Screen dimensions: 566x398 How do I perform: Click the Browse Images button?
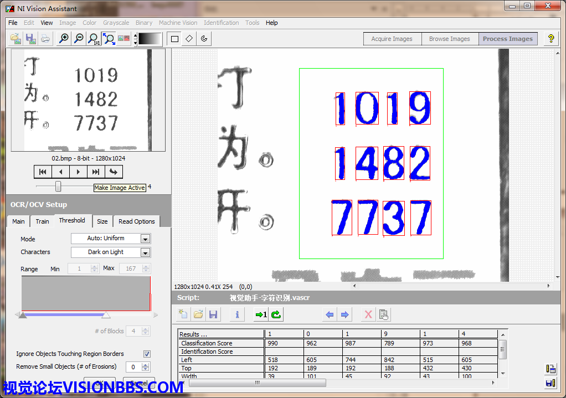[449, 39]
